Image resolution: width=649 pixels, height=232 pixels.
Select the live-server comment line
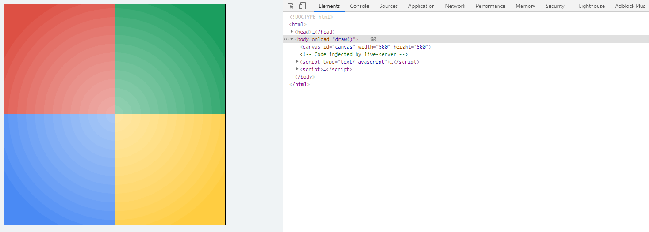coord(353,54)
